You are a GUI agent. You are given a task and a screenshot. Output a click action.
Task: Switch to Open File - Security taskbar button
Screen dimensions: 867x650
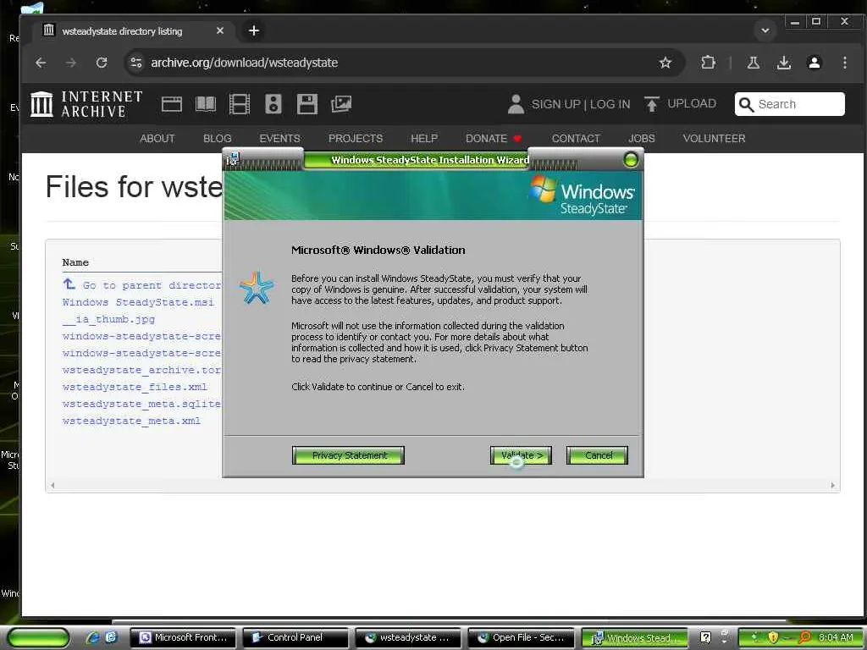click(x=522, y=637)
